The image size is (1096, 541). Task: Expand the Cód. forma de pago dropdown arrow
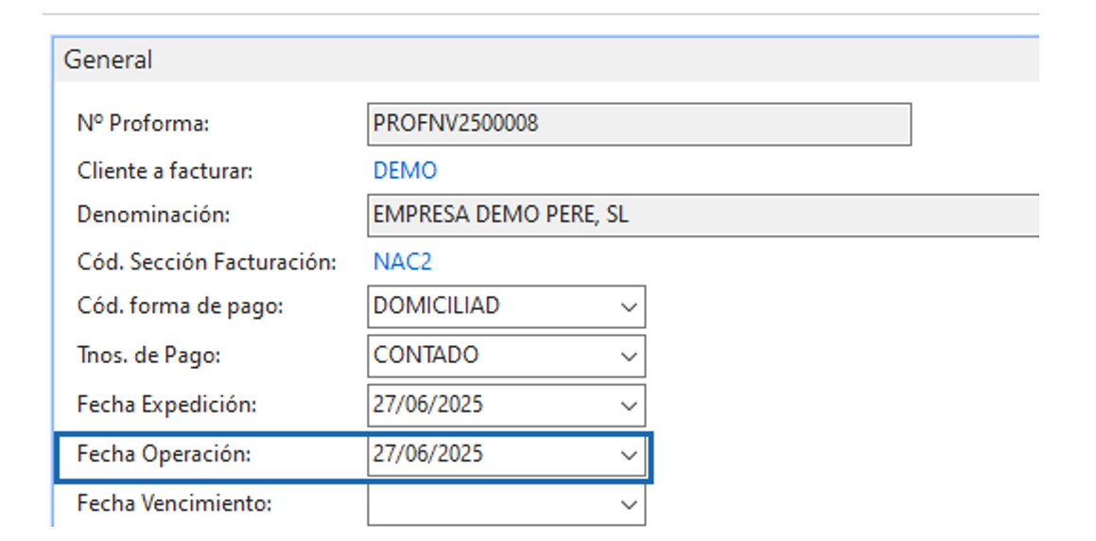click(628, 307)
